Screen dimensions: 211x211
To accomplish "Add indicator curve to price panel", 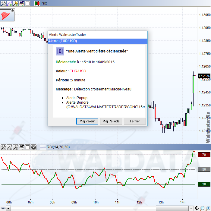I will tap(10, 3).
